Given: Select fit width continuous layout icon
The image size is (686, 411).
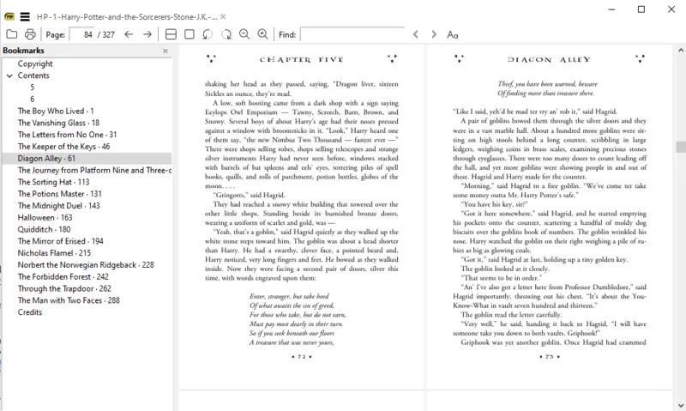Looking at the screenshot, I should 171,34.
